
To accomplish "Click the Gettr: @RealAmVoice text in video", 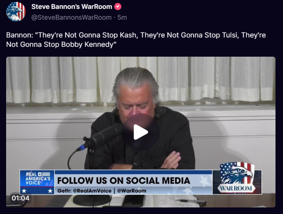I will pyautogui.click(x=84, y=191).
